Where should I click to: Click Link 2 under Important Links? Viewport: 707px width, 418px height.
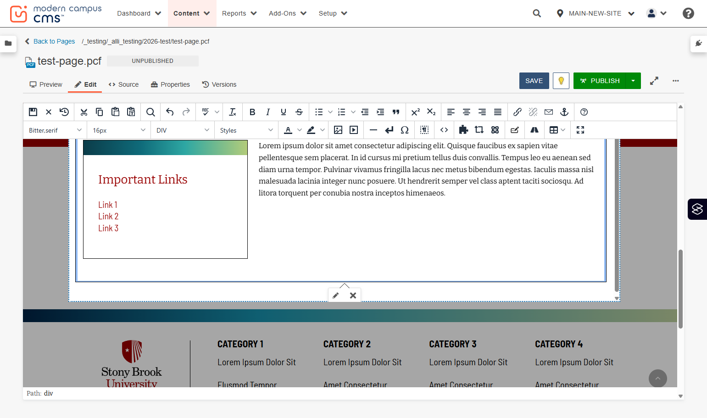108,217
